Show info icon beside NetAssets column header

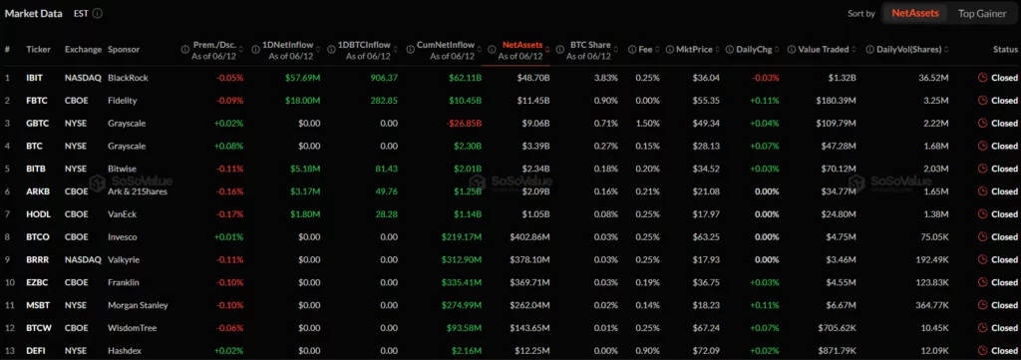pyautogui.click(x=492, y=50)
